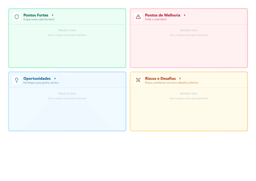
Task: Select the Riscos e Desafios quadrant
Action: tap(189, 102)
